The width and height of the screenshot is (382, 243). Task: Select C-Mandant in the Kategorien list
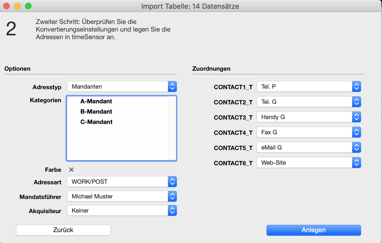(x=96, y=122)
